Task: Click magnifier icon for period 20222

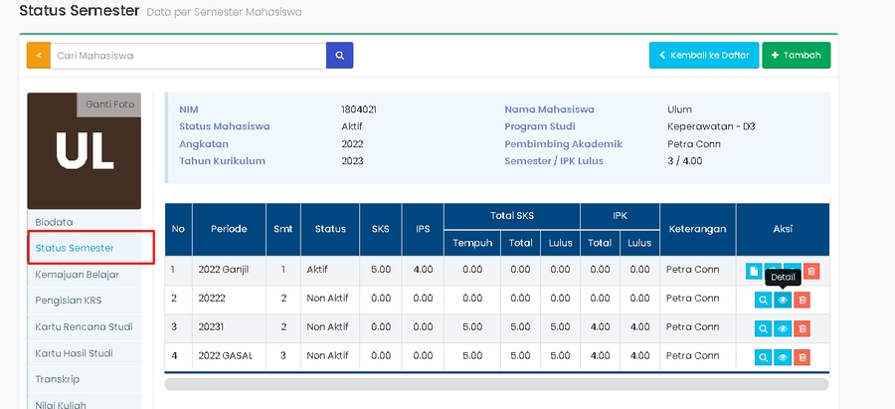Action: 763,300
